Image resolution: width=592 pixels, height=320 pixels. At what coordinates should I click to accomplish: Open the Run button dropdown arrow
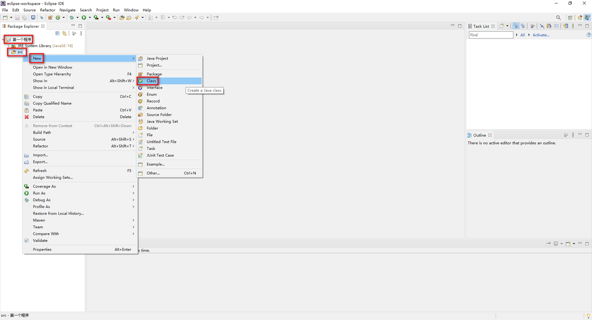tap(90, 18)
